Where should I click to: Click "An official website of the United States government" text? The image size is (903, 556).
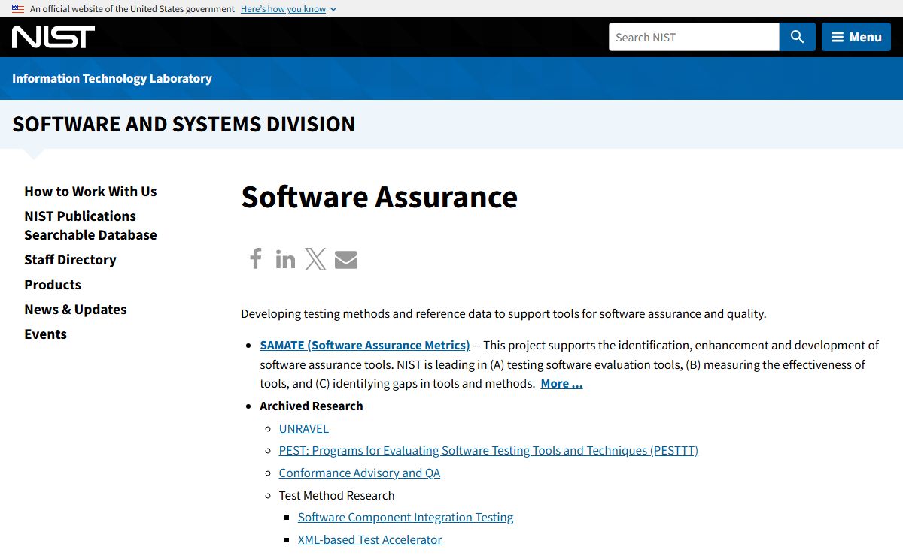click(132, 9)
